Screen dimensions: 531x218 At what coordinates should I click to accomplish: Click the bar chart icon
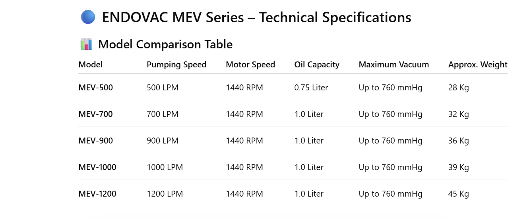(86, 44)
